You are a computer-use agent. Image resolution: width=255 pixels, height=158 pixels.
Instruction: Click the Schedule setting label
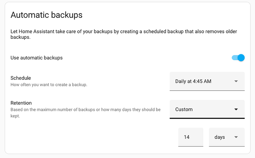pyautogui.click(x=21, y=78)
